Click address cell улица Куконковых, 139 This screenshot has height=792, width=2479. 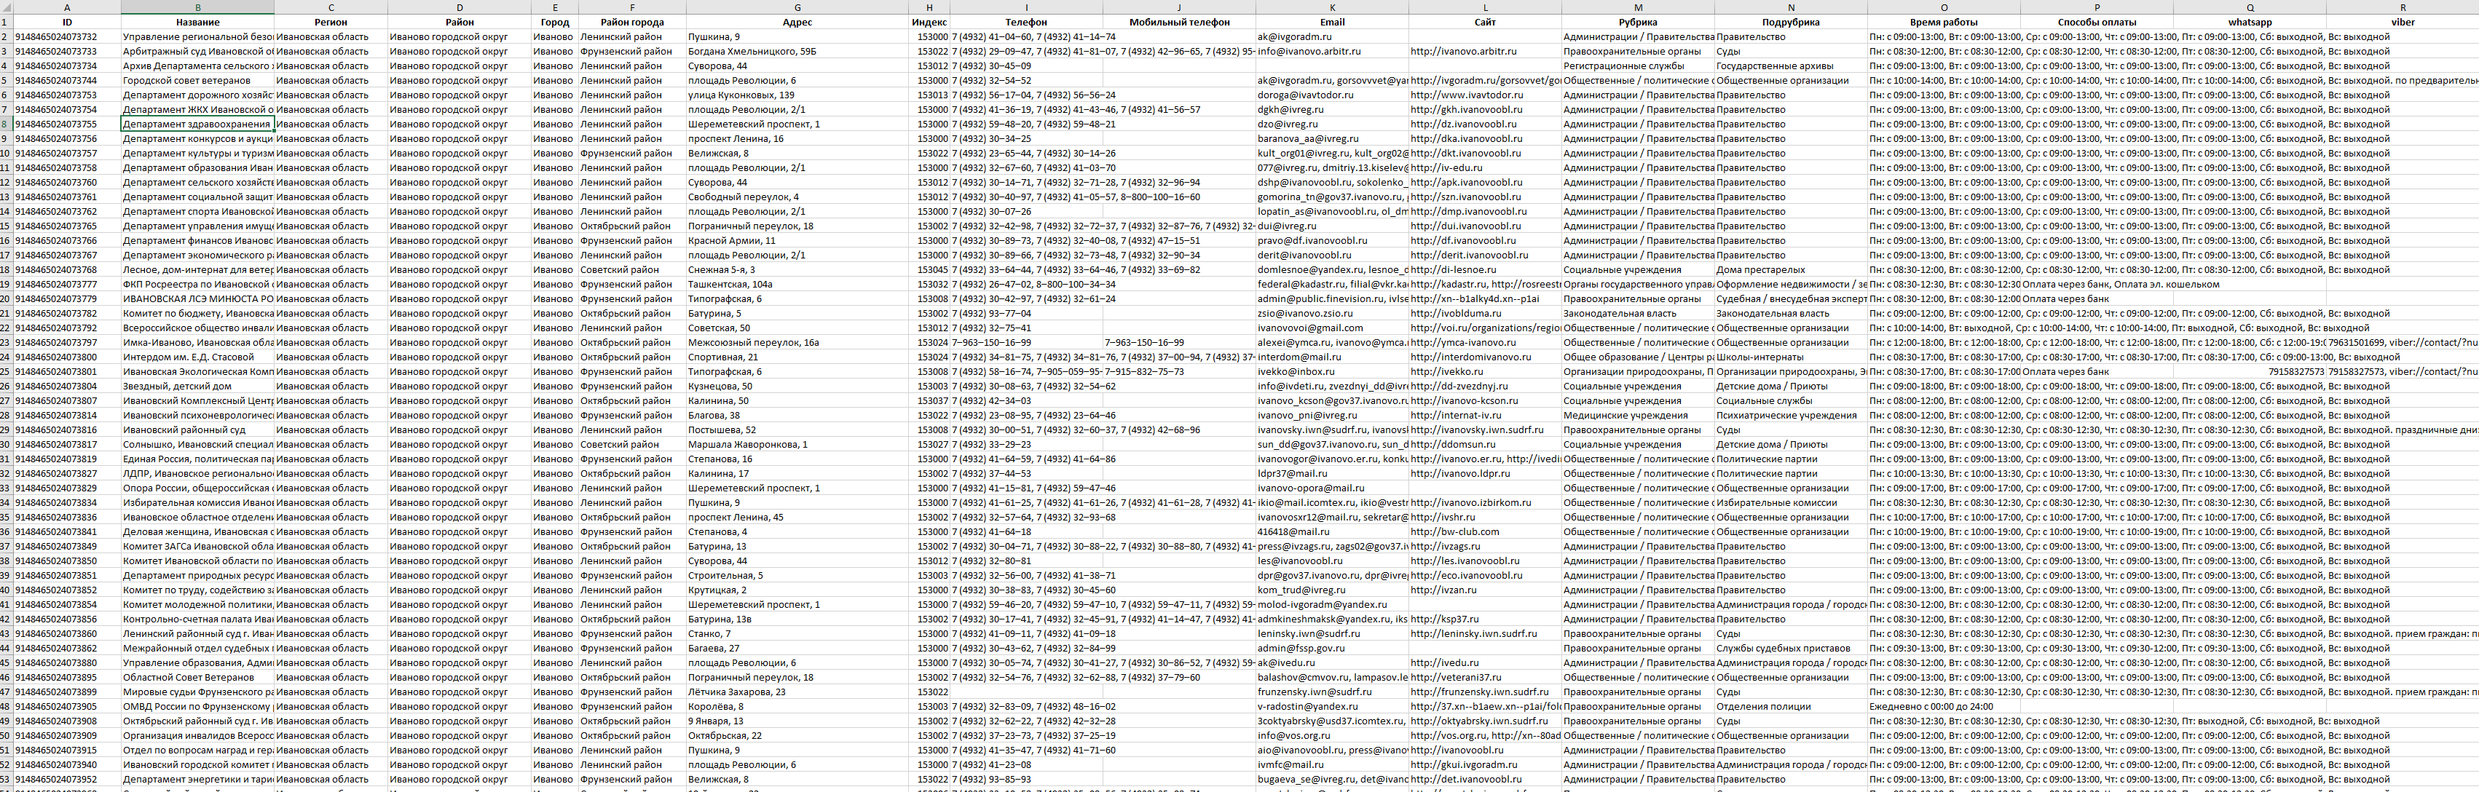[797, 95]
